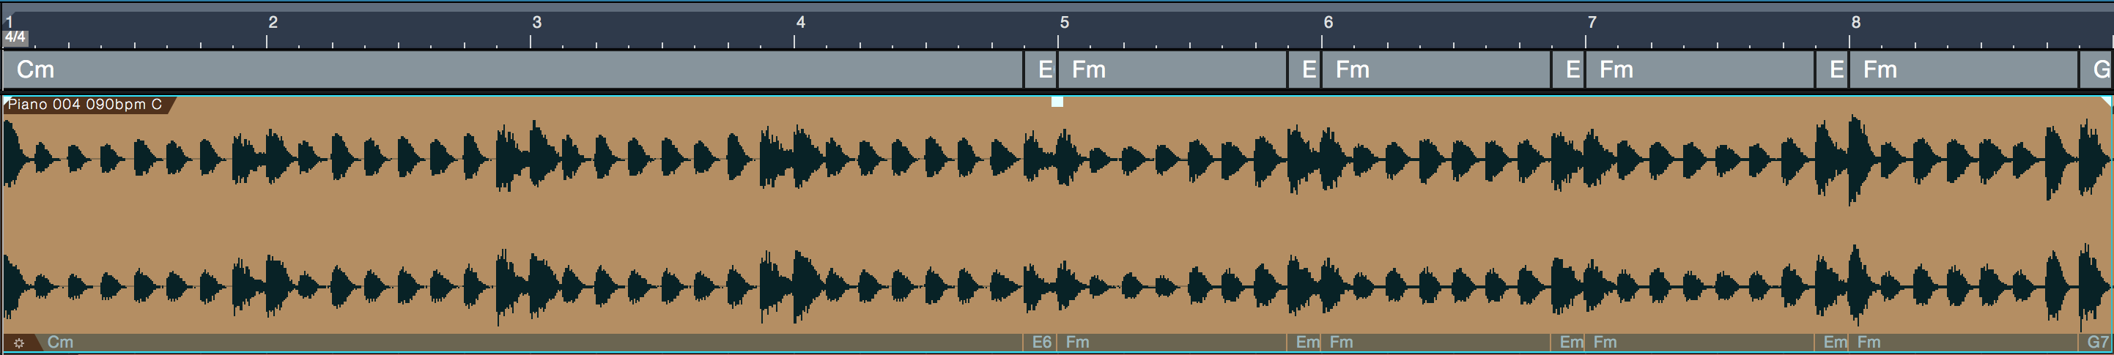Click the detected 'Em' label before bar 7

[x=1571, y=342]
